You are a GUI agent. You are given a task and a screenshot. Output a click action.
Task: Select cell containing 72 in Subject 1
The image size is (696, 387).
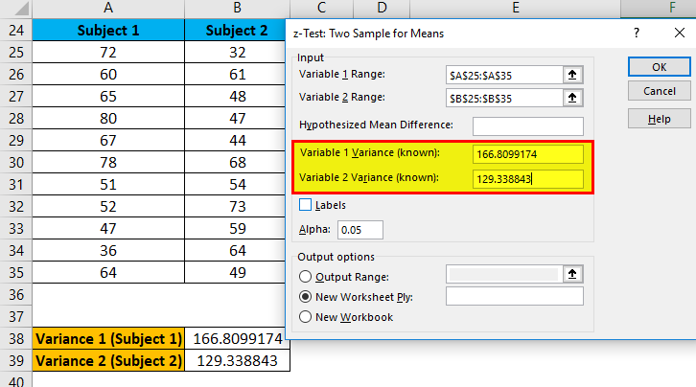108,53
